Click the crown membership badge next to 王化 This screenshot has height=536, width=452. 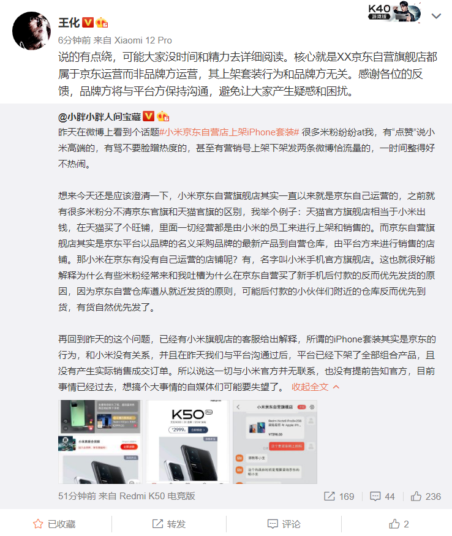click(x=102, y=23)
